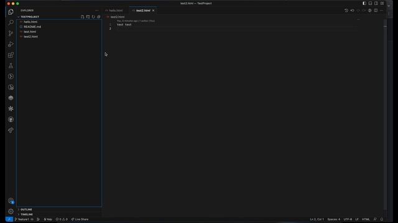Toggle the secondary sidebar layout button
The image size is (398, 223).
(x=376, y=3)
